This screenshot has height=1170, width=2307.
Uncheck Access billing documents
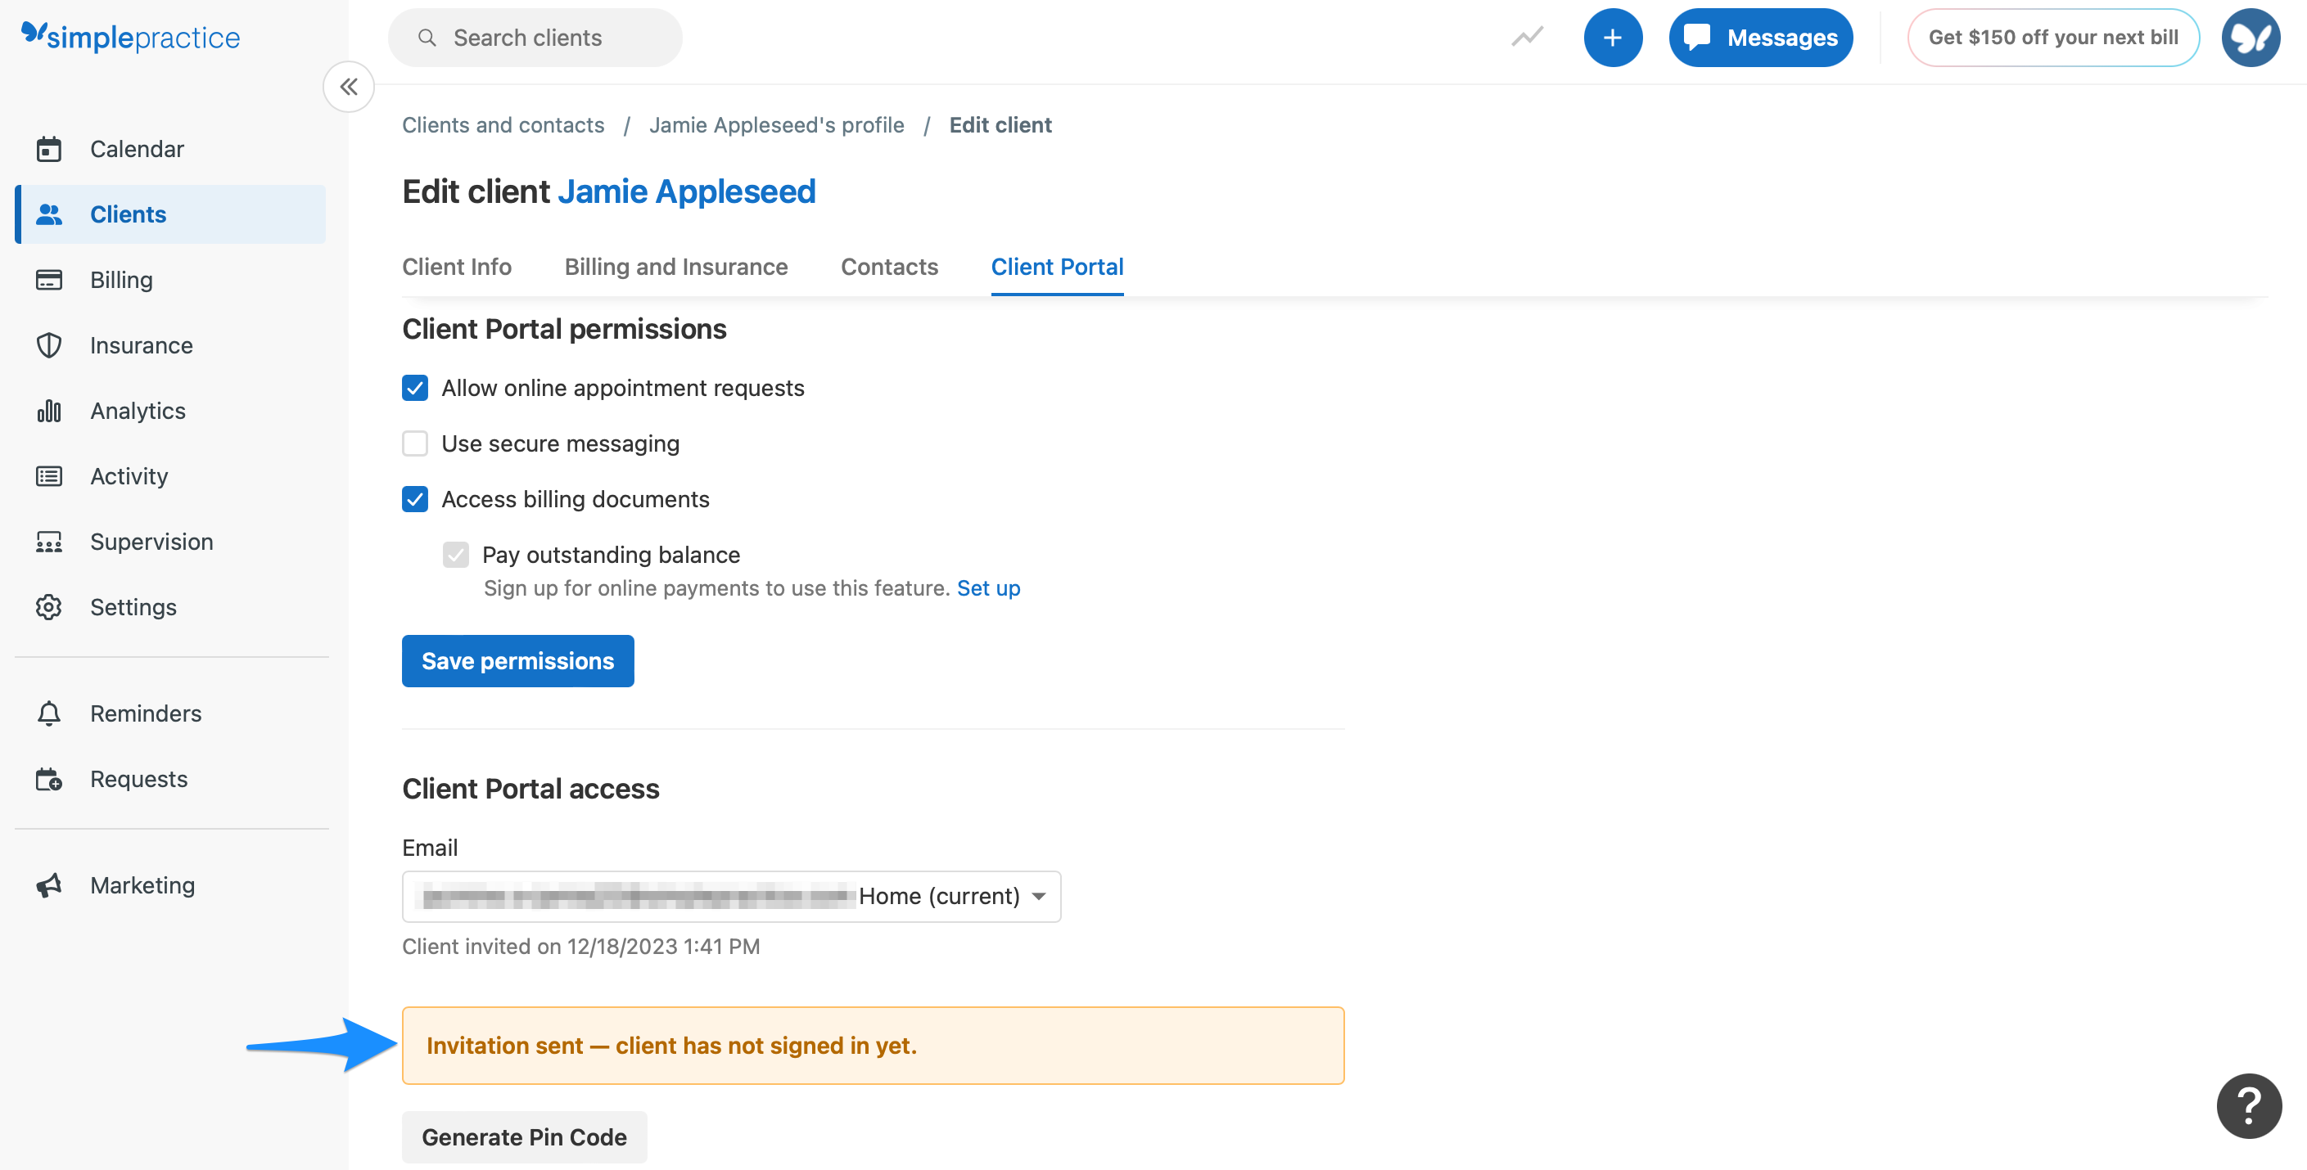414,500
